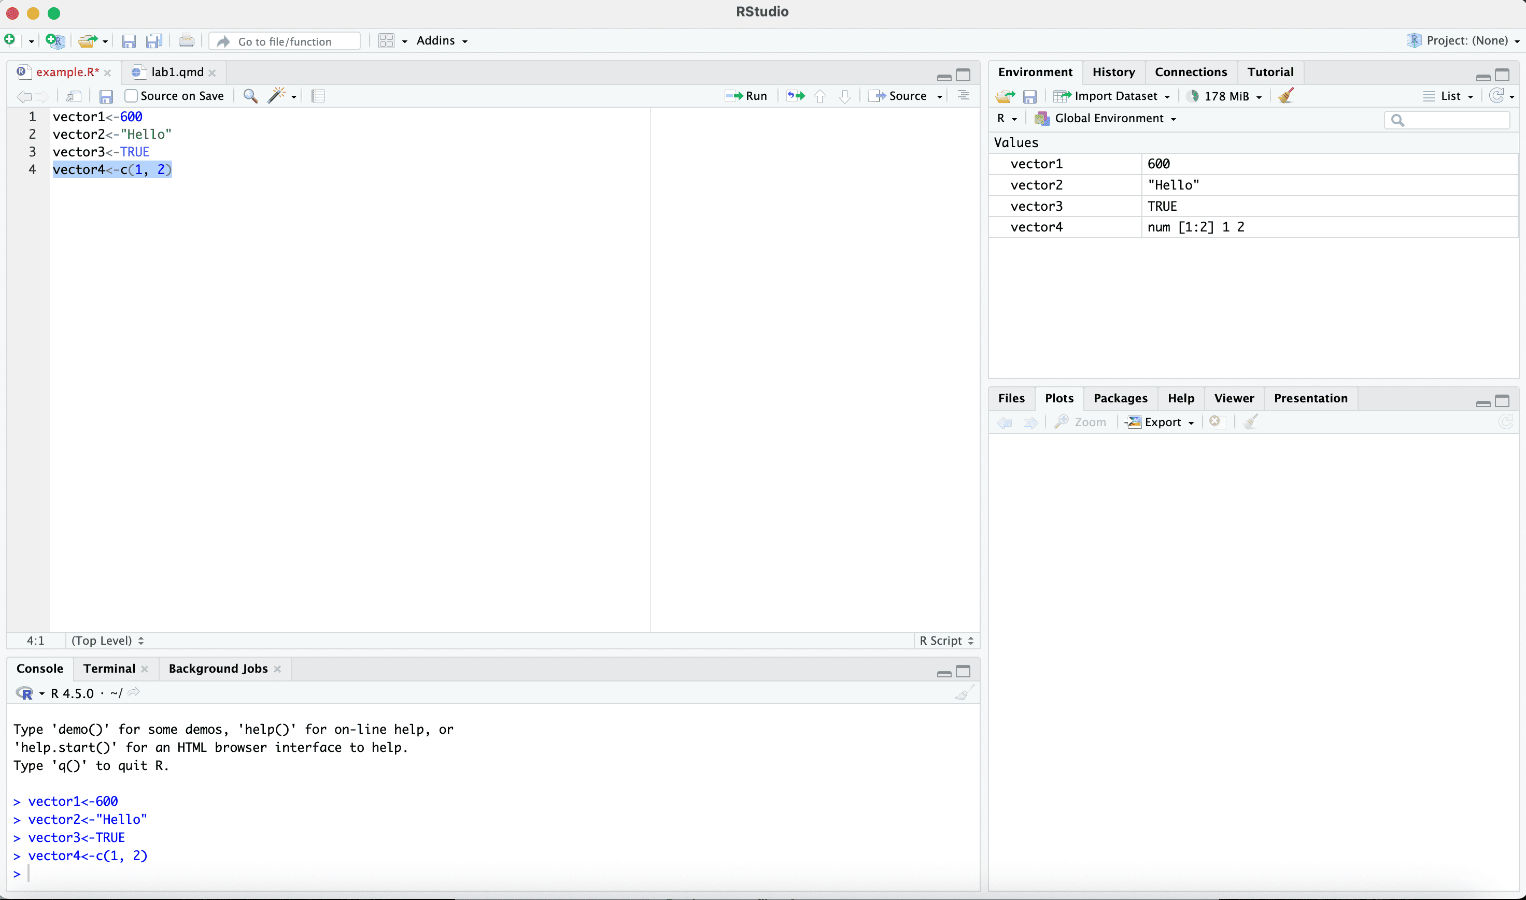Viewport: 1526px width, 900px height.
Task: Click the show in new window icon
Action: pos(74,96)
